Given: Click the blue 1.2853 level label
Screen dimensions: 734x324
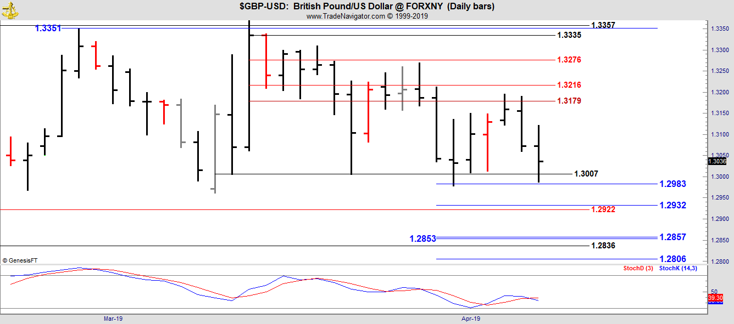Looking at the screenshot, I should click(422, 238).
